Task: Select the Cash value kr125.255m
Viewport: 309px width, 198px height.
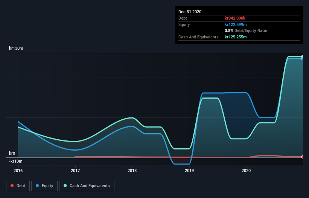Action: 236,37
